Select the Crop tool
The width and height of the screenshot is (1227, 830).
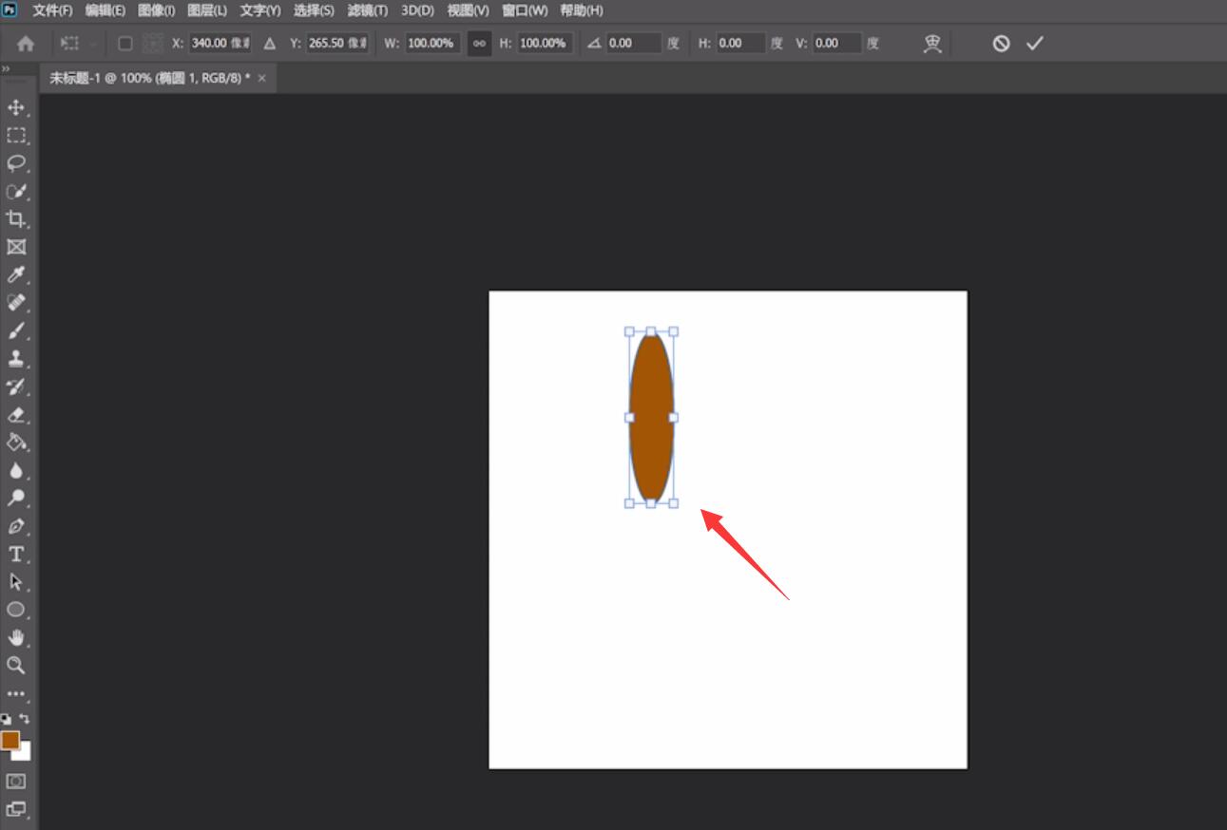click(16, 219)
